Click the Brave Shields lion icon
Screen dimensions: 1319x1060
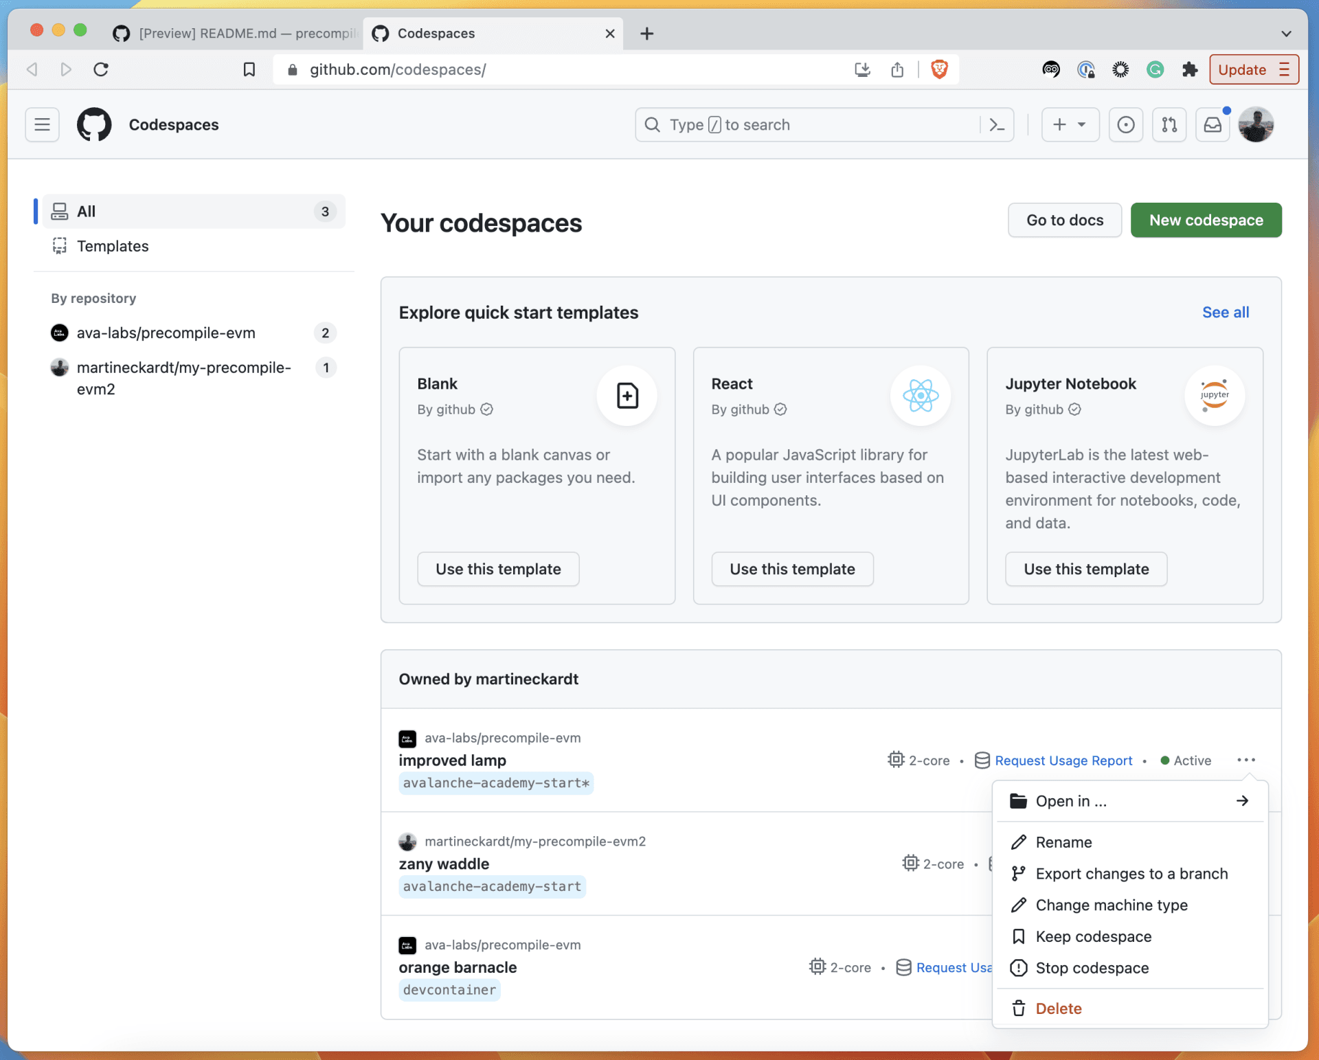tap(938, 69)
